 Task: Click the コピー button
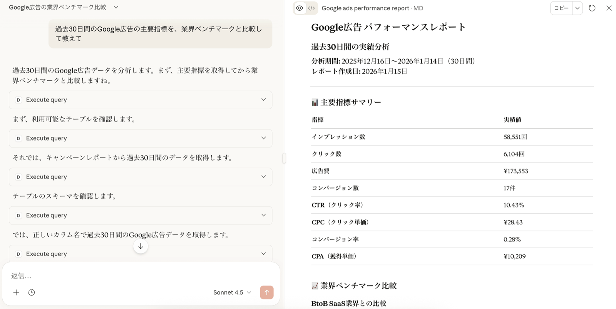pos(561,8)
